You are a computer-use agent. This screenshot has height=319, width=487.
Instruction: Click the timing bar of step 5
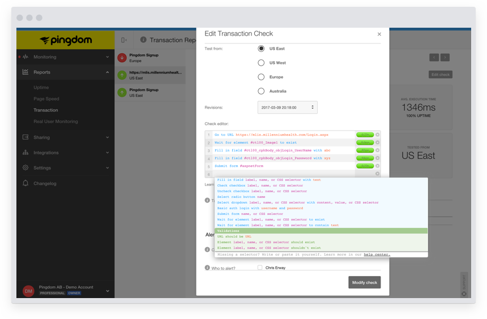[x=365, y=166]
